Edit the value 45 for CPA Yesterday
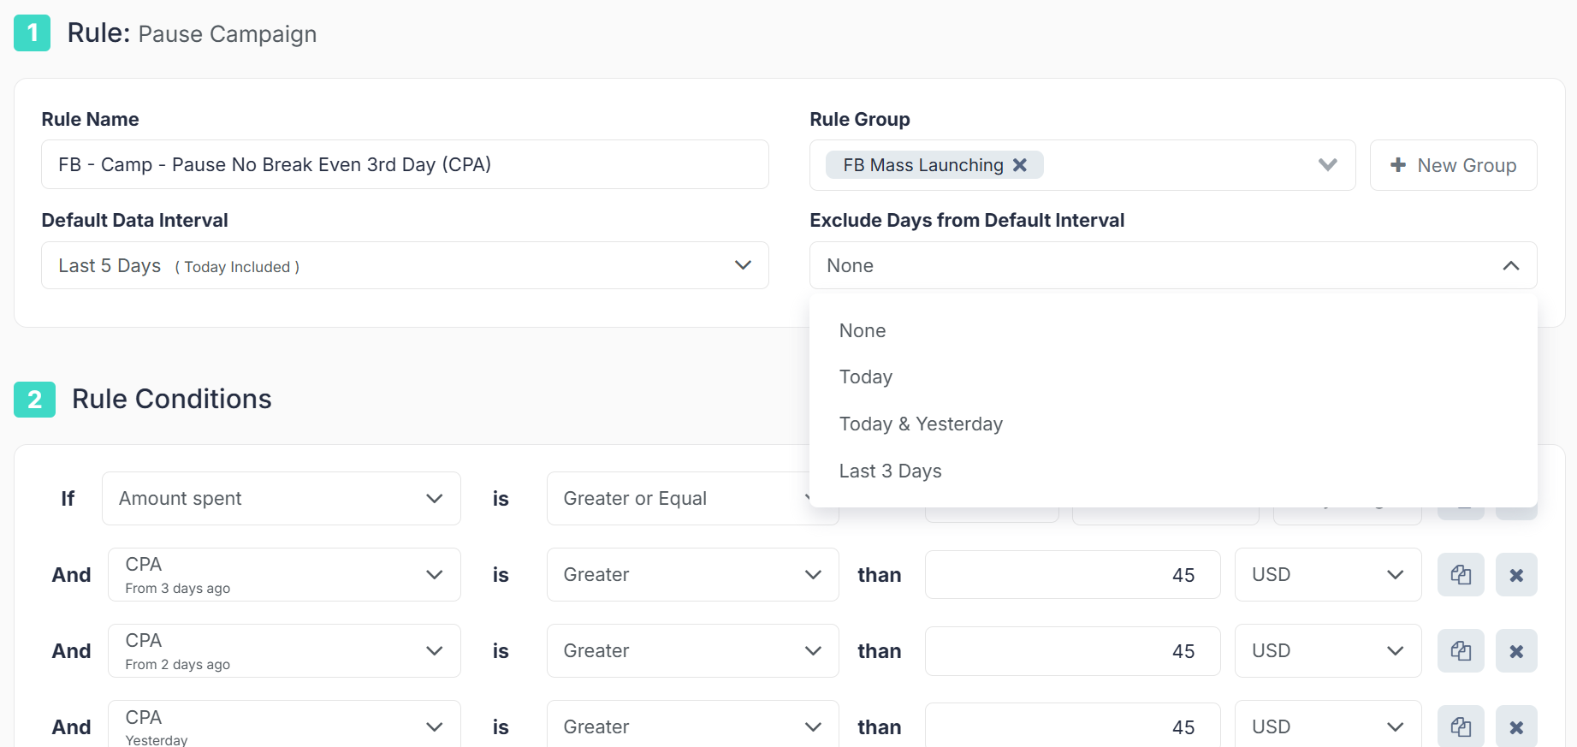This screenshot has height=747, width=1577. tap(1072, 725)
